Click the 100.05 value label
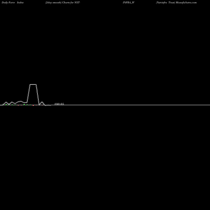The height and width of the screenshot is (210, 210). coord(59,104)
